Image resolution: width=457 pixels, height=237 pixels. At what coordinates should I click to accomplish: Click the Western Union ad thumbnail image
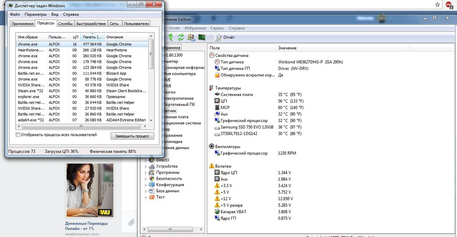(x=90, y=190)
